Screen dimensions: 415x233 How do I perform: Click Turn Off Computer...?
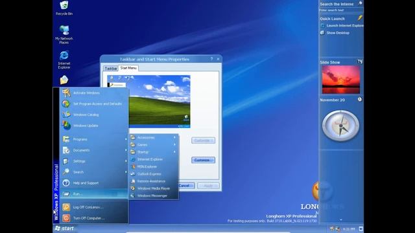click(94, 218)
